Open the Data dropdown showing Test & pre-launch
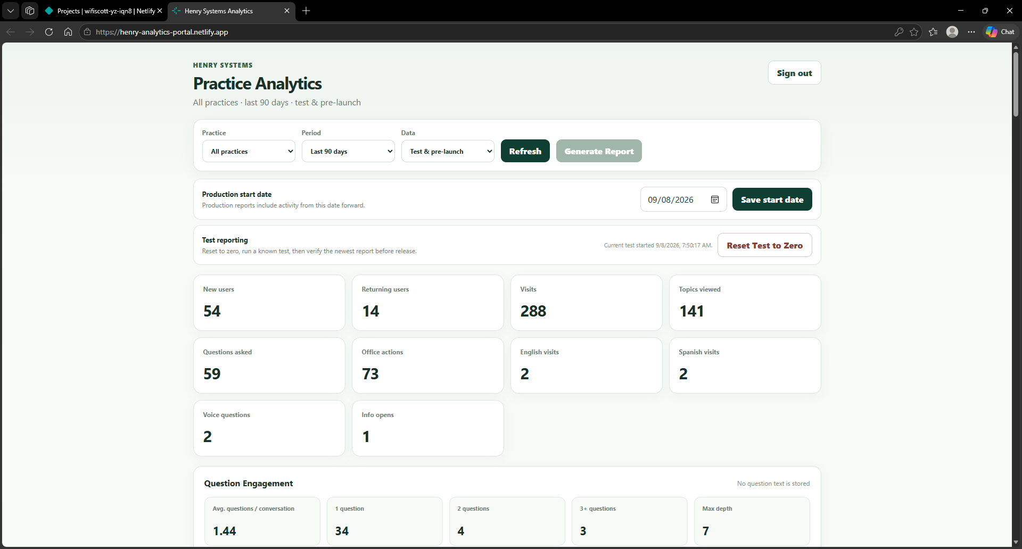The height and width of the screenshot is (549, 1022). click(x=448, y=151)
